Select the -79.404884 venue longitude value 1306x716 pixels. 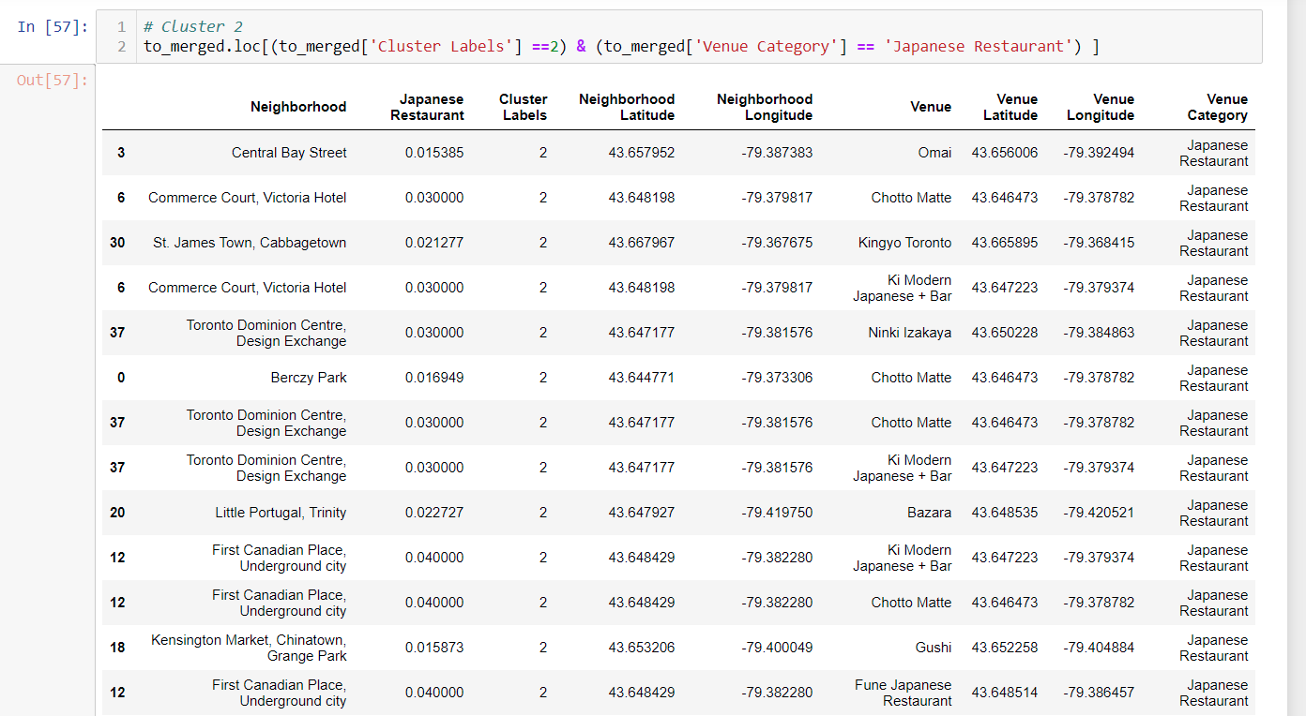click(x=1099, y=648)
